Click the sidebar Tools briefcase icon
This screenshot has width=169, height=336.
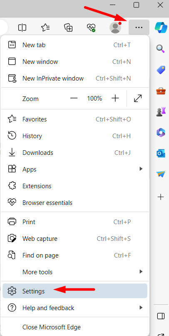(160, 91)
